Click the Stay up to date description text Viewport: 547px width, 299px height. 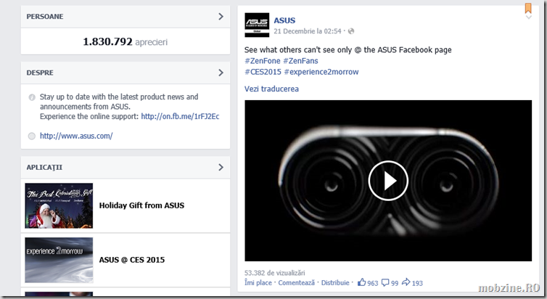point(119,102)
